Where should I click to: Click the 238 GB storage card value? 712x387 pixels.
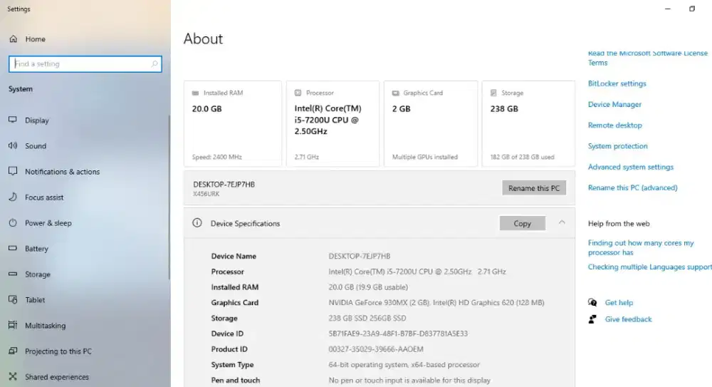pos(504,108)
